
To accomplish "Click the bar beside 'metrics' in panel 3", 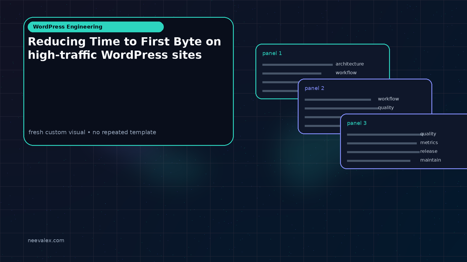I will tap(382, 143).
